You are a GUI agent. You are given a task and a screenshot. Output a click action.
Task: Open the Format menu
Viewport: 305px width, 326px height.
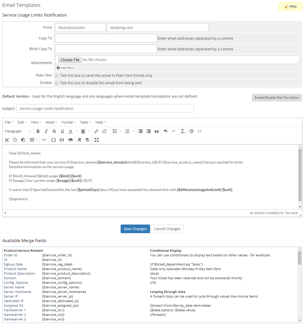coord(69,122)
